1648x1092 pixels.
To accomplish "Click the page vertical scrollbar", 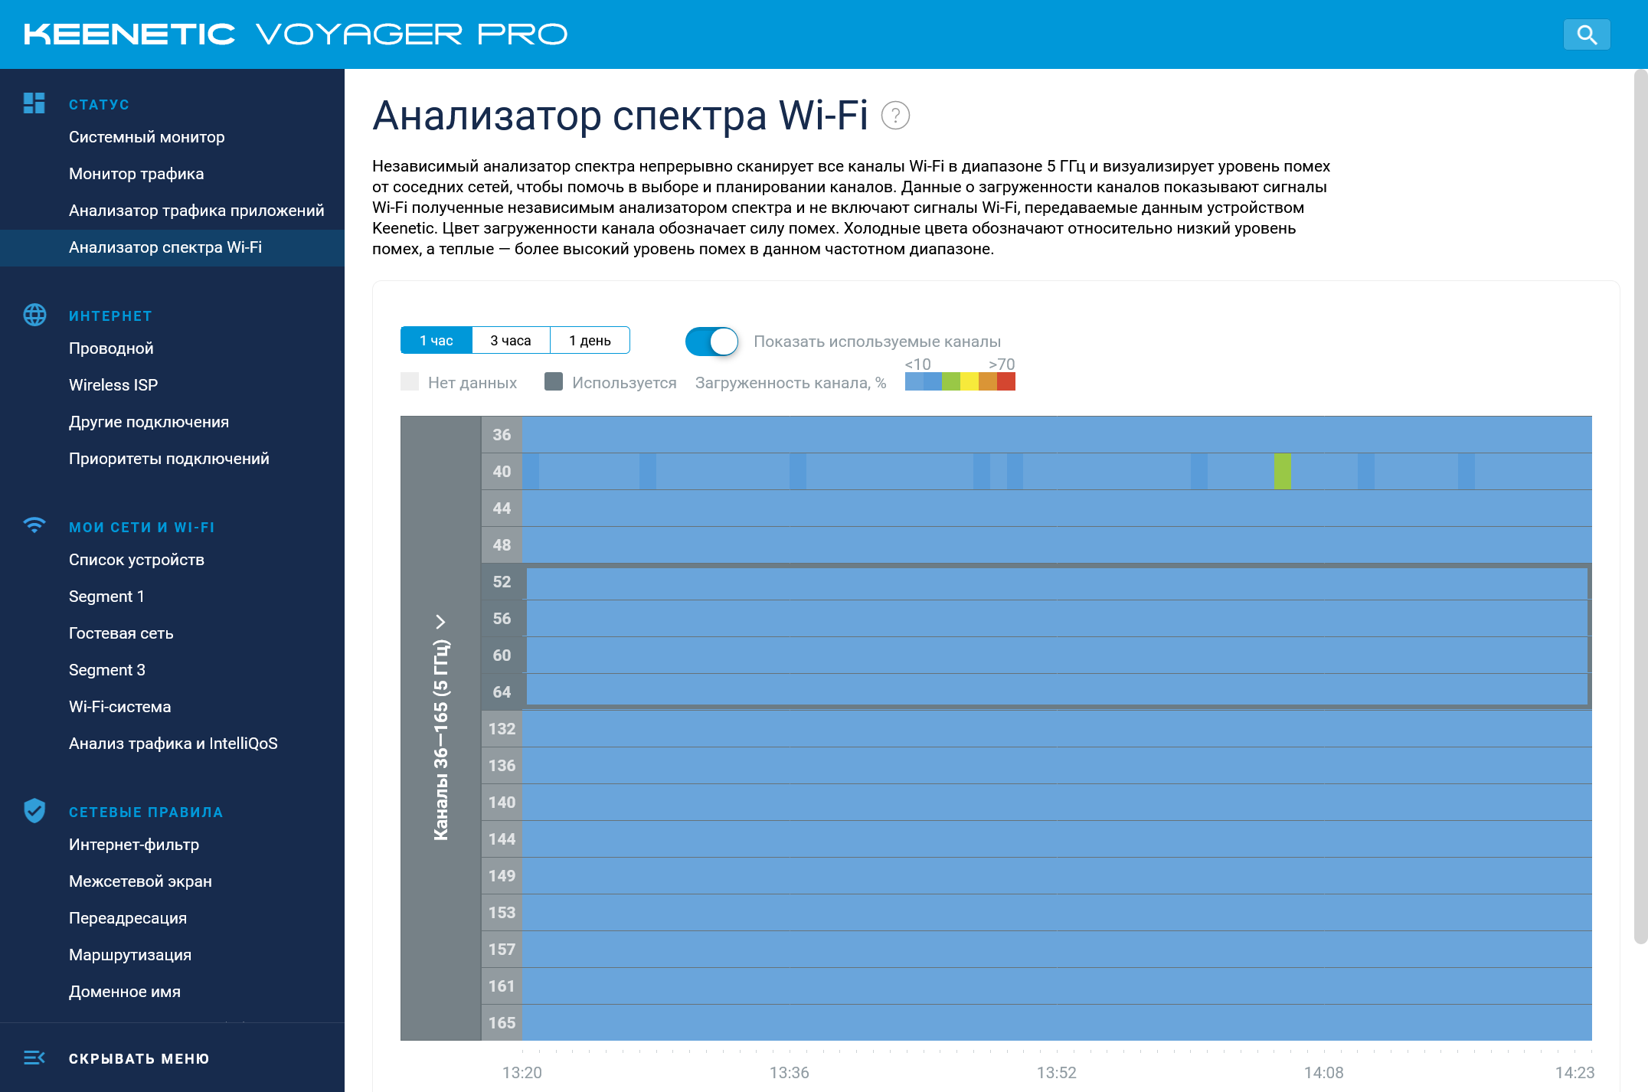I will pyautogui.click(x=1640, y=505).
